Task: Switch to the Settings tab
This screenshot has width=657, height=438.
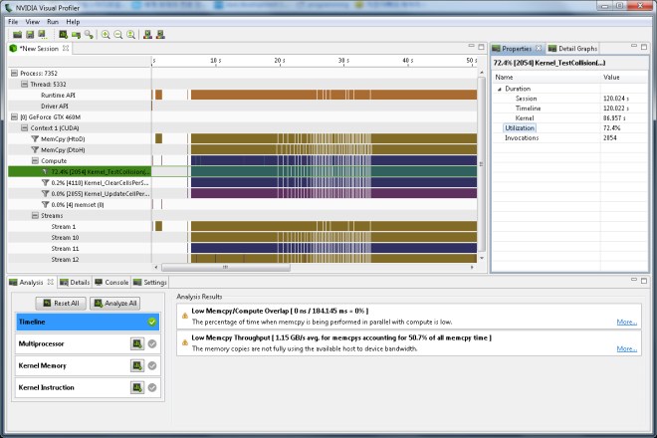Action: coord(150,283)
